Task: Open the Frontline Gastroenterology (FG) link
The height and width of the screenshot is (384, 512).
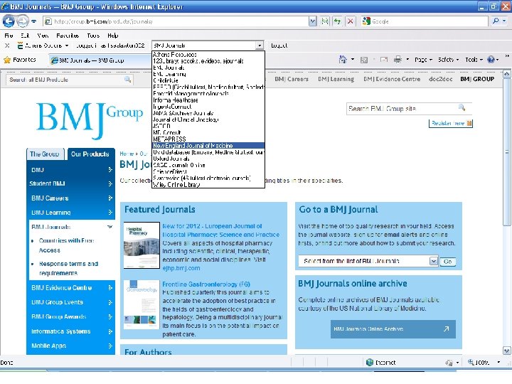Action: [206, 284]
